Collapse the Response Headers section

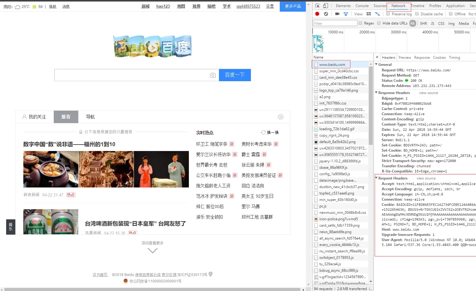pyautogui.click(x=377, y=93)
